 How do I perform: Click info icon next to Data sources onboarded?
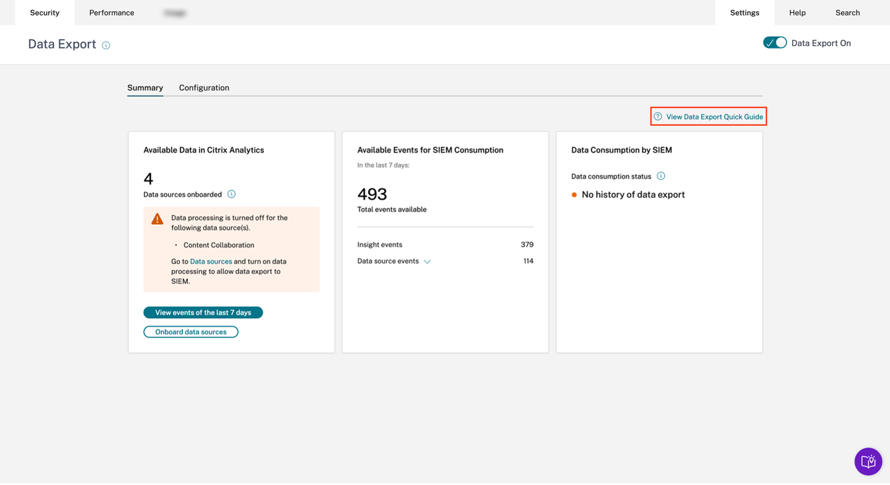pyautogui.click(x=232, y=194)
